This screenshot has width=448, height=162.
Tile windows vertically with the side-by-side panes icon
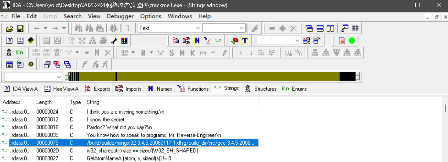[x=330, y=29]
